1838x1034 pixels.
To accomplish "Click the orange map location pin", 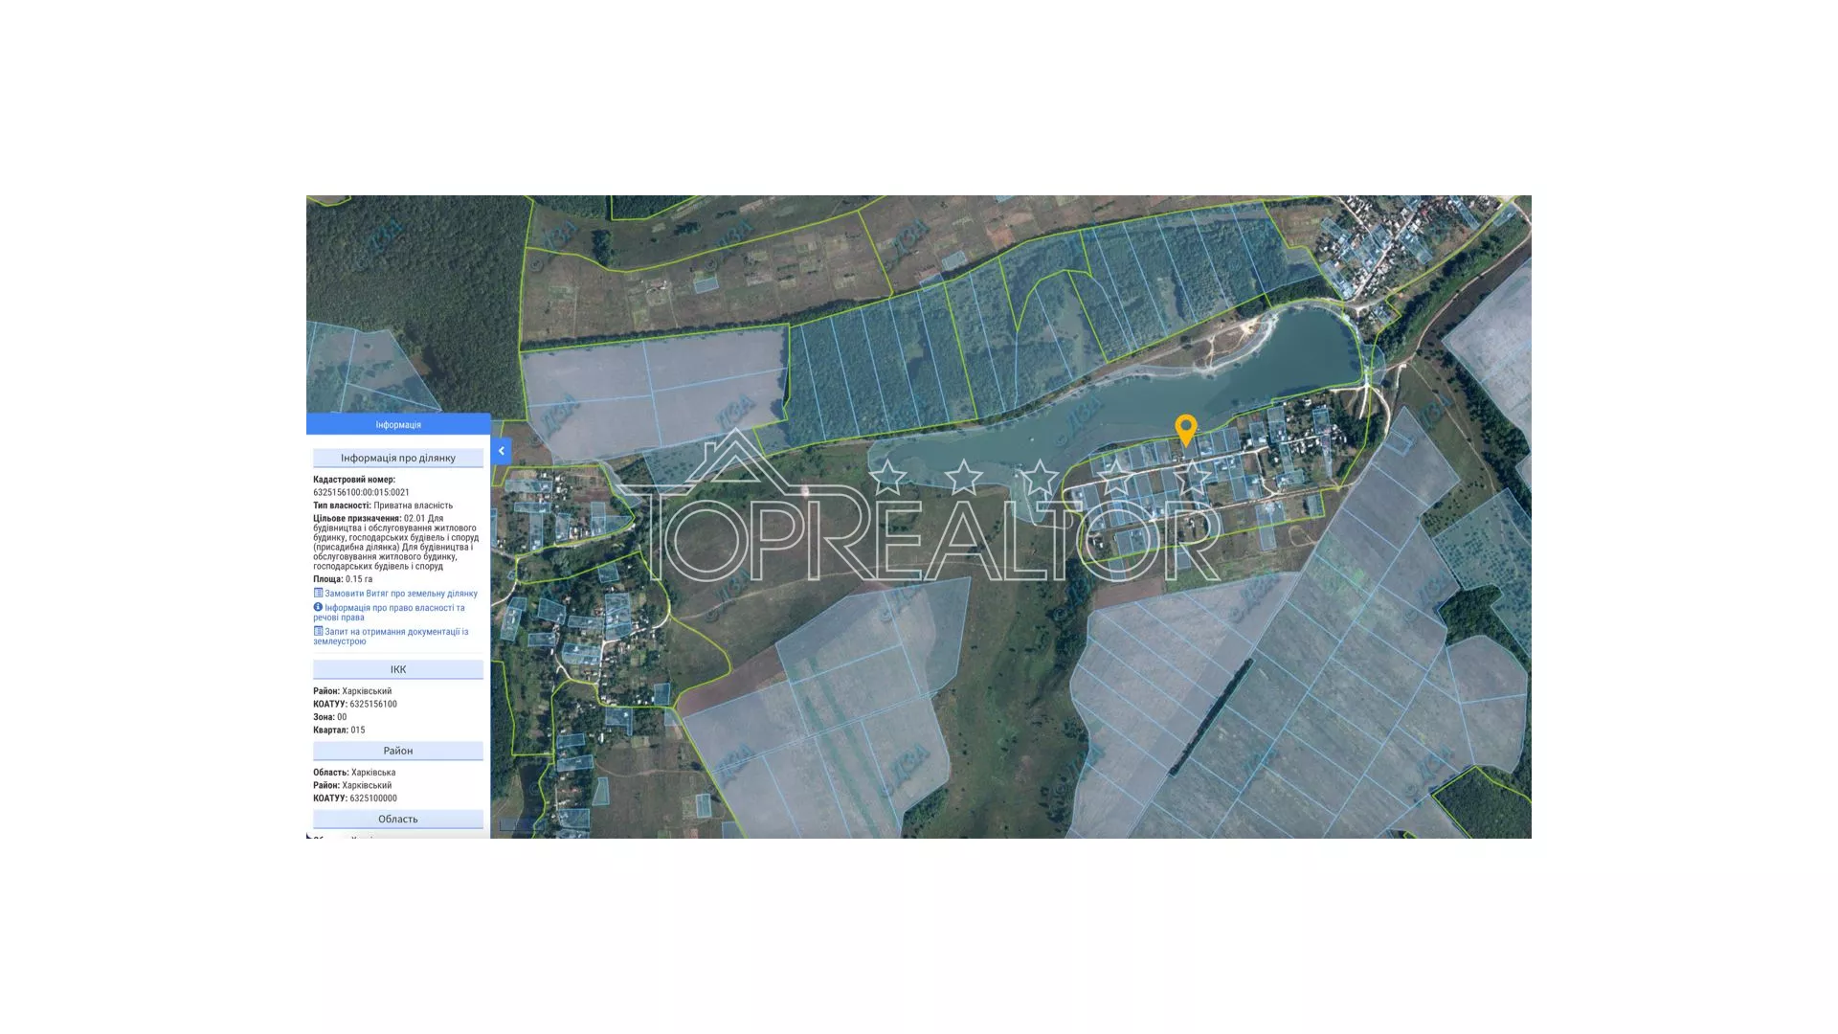I will [1185, 429].
